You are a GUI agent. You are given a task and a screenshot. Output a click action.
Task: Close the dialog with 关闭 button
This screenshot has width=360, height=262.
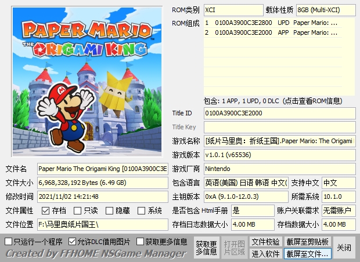344,248
